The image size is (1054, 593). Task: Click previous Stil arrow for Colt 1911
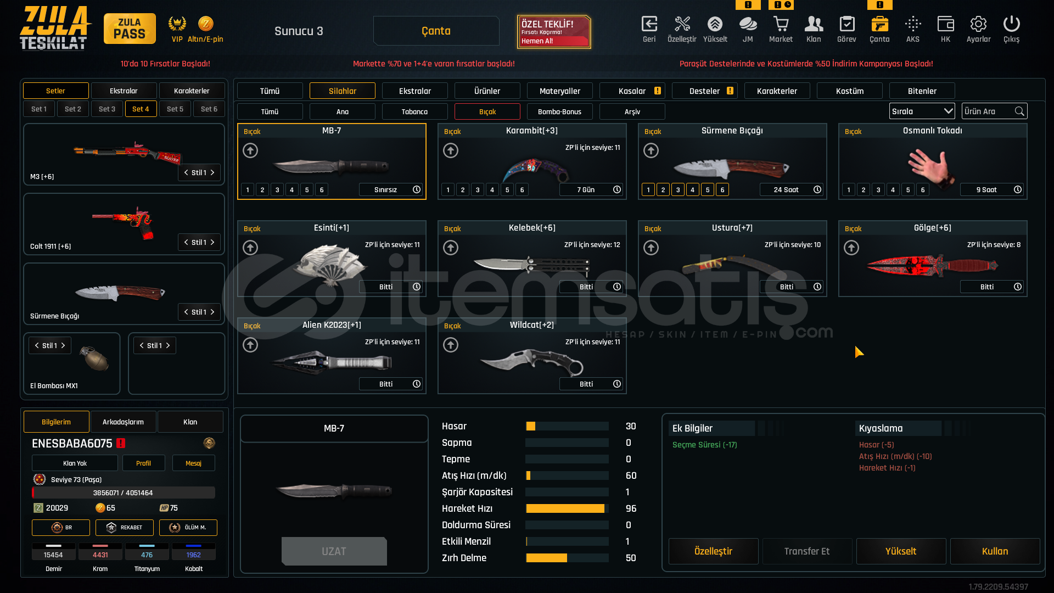point(186,243)
